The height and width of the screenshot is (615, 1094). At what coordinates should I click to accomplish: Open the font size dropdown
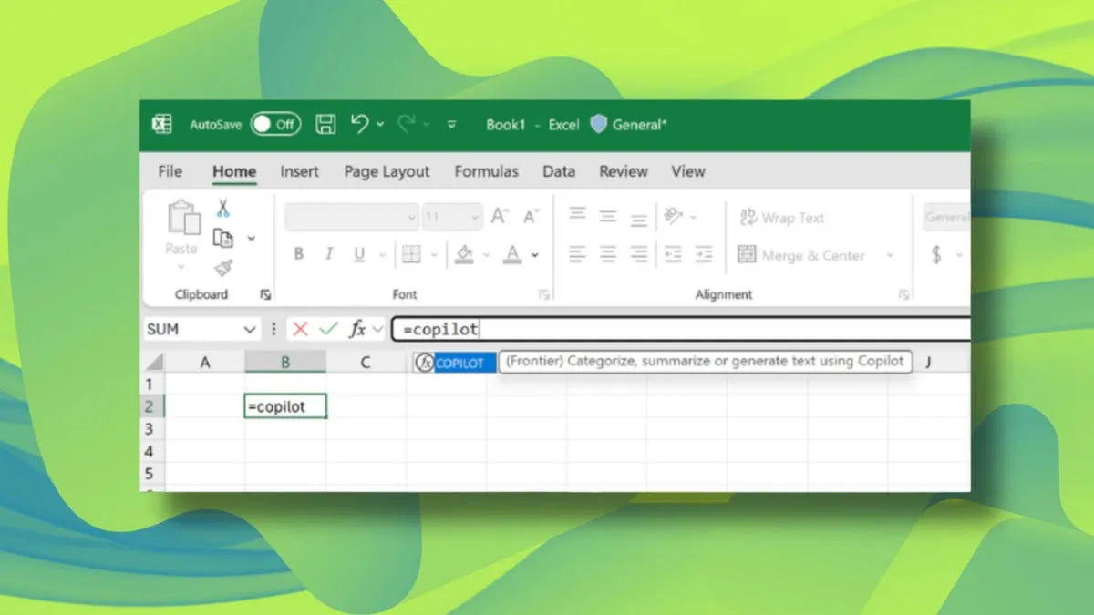point(475,216)
